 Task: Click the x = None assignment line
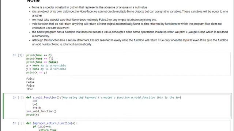[x=46, y=65]
